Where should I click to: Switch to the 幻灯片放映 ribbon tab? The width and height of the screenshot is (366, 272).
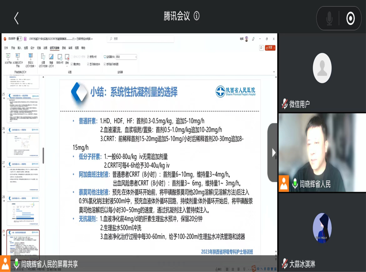pos(55,48)
